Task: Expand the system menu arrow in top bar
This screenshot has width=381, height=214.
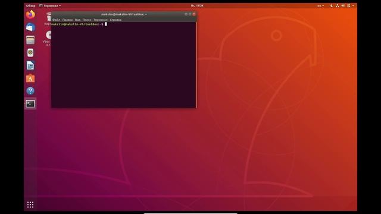Action: [x=353, y=5]
